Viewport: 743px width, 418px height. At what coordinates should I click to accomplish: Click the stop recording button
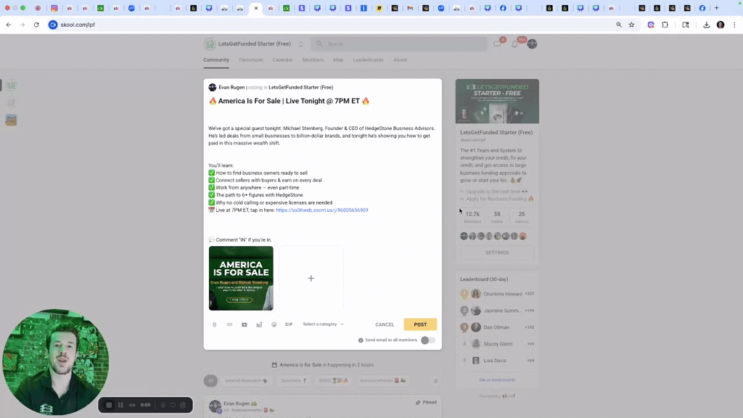(x=109, y=405)
